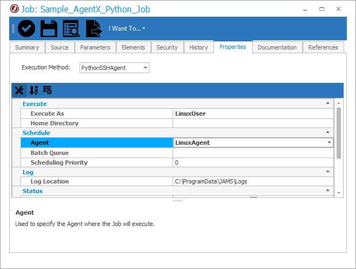This screenshot has width=356, height=269.
Task: Click the floppy disk Save icon
Action: (49, 29)
